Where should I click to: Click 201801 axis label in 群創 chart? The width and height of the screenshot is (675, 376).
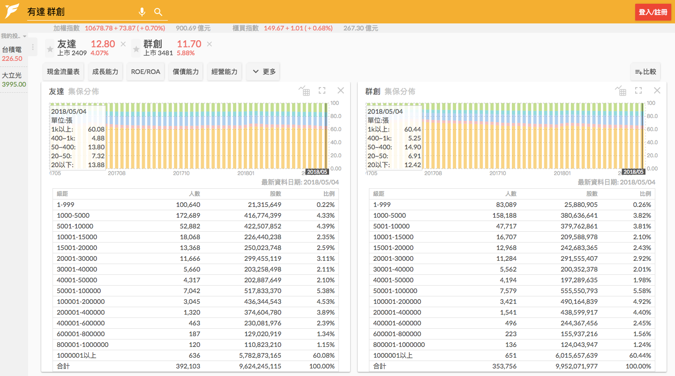point(562,173)
